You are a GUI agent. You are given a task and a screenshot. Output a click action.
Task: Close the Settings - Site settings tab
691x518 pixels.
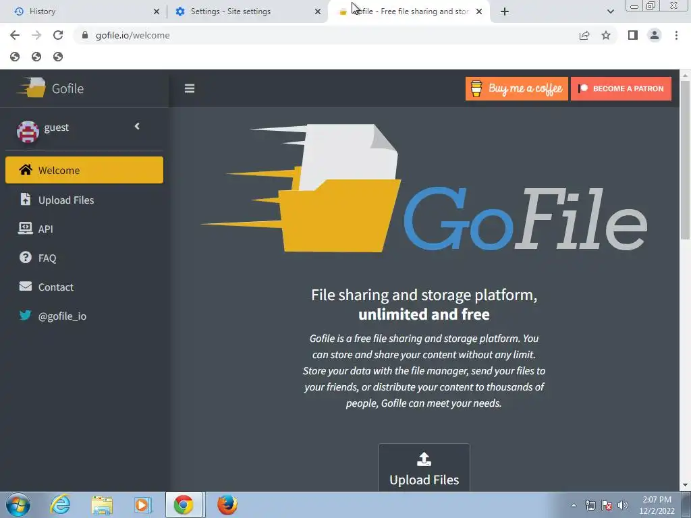(x=318, y=11)
